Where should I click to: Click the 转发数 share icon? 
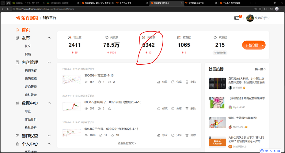point(179,37)
